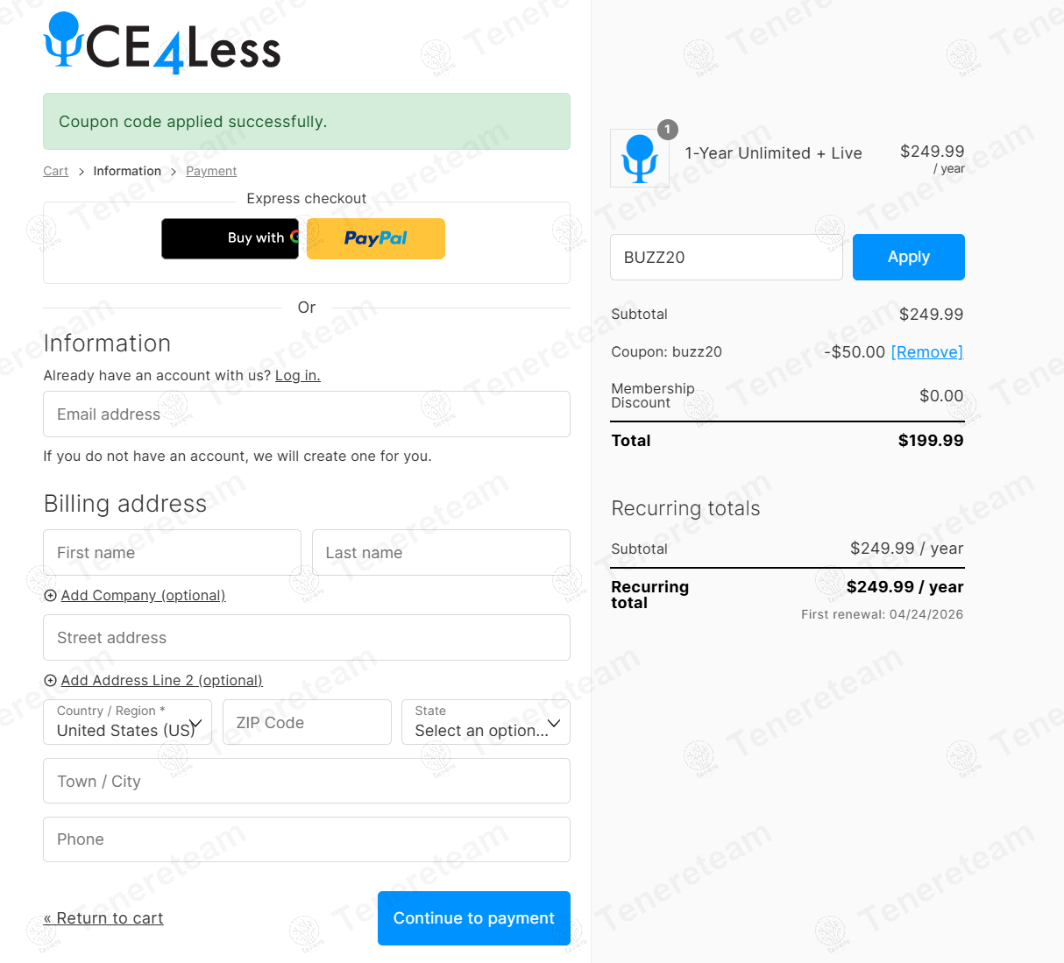The image size is (1064, 963).
Task: Click the coupon code input field
Action: tap(726, 257)
